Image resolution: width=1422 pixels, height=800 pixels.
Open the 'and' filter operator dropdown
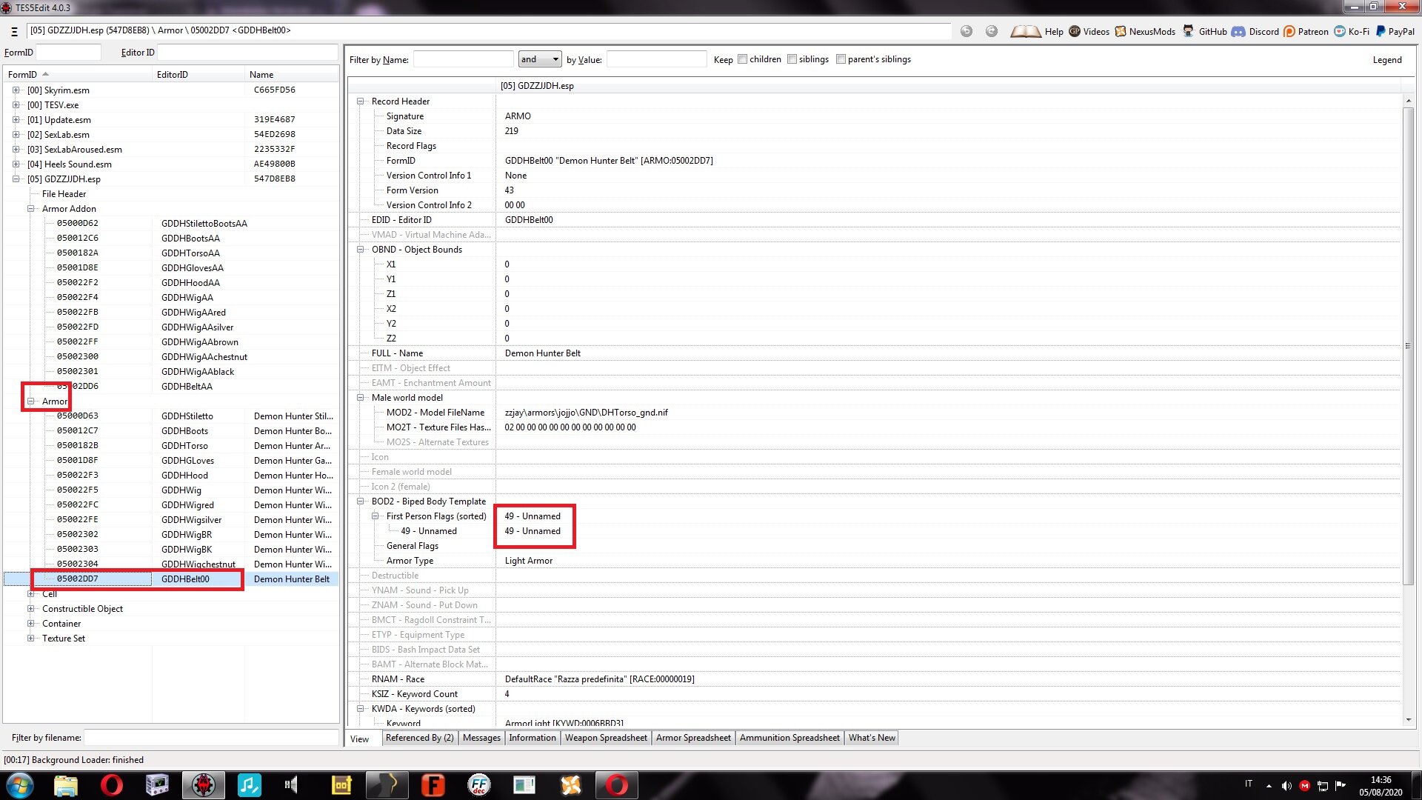coord(539,59)
